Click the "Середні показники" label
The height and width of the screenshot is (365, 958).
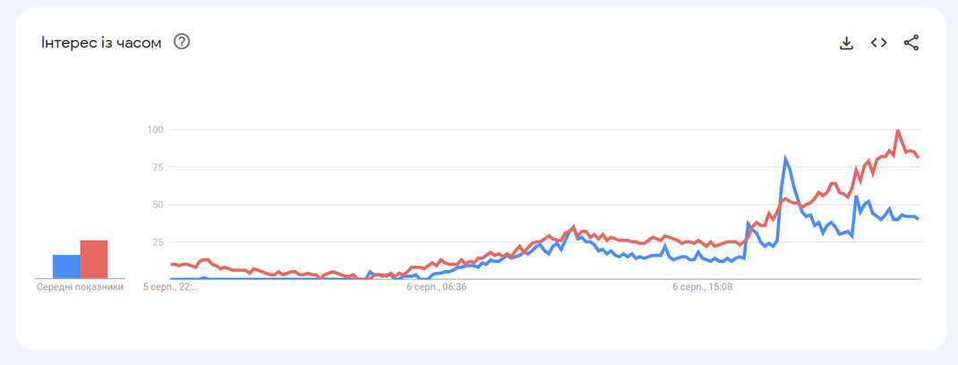pyautogui.click(x=80, y=287)
